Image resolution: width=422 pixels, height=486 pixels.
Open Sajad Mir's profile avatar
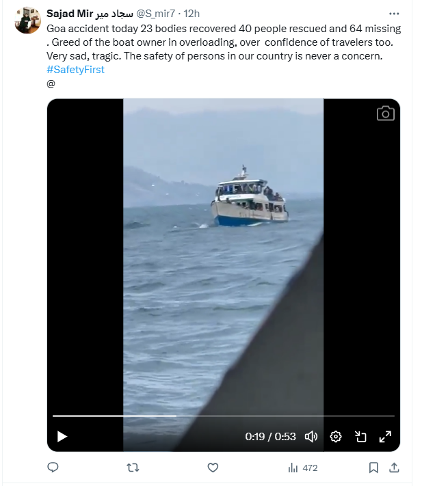point(27,20)
